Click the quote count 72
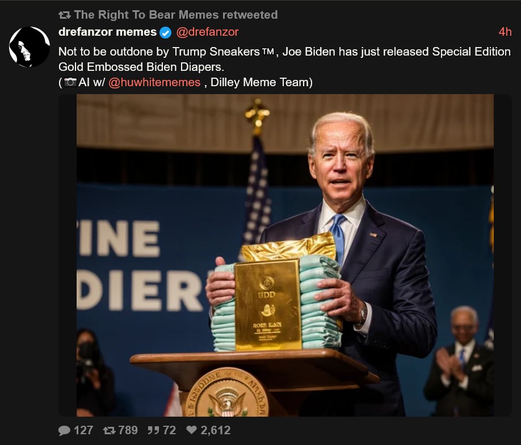 point(170,430)
